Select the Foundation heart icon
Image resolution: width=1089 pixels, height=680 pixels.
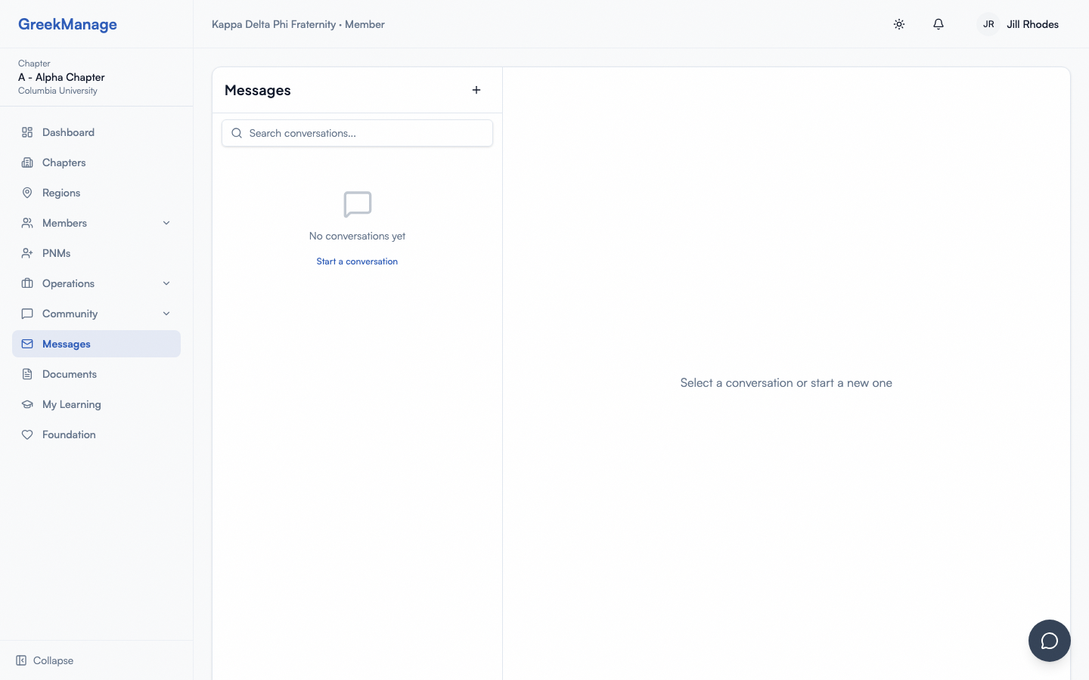click(27, 434)
